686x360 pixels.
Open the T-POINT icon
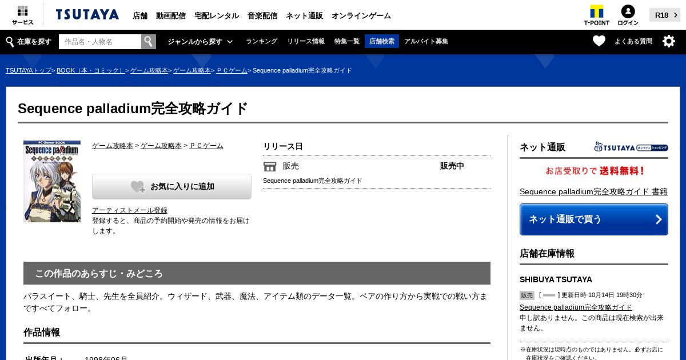click(x=596, y=15)
